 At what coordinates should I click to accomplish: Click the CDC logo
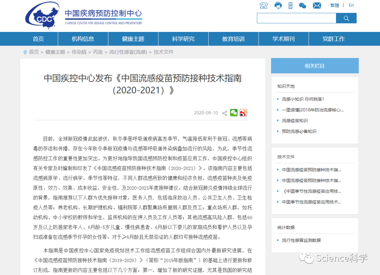point(43,16)
